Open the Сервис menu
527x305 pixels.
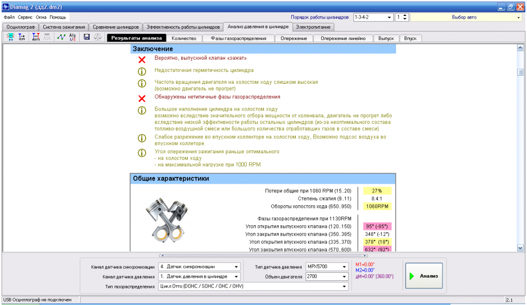coord(25,17)
